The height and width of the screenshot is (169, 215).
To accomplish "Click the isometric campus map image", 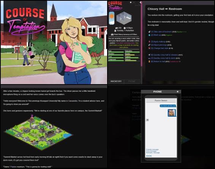I will click(39, 133).
